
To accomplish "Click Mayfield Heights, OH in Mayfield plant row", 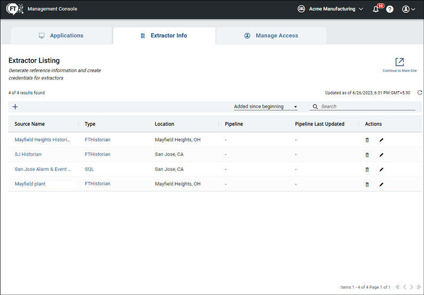I will point(178,184).
